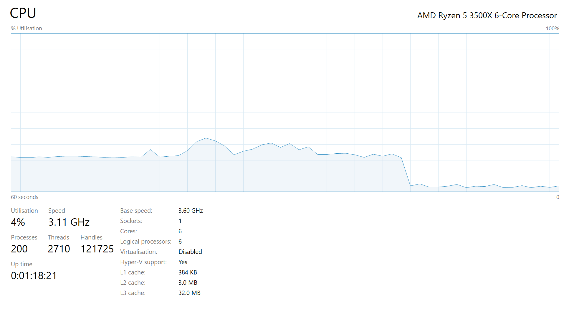Select the 200 processes value

click(19, 249)
